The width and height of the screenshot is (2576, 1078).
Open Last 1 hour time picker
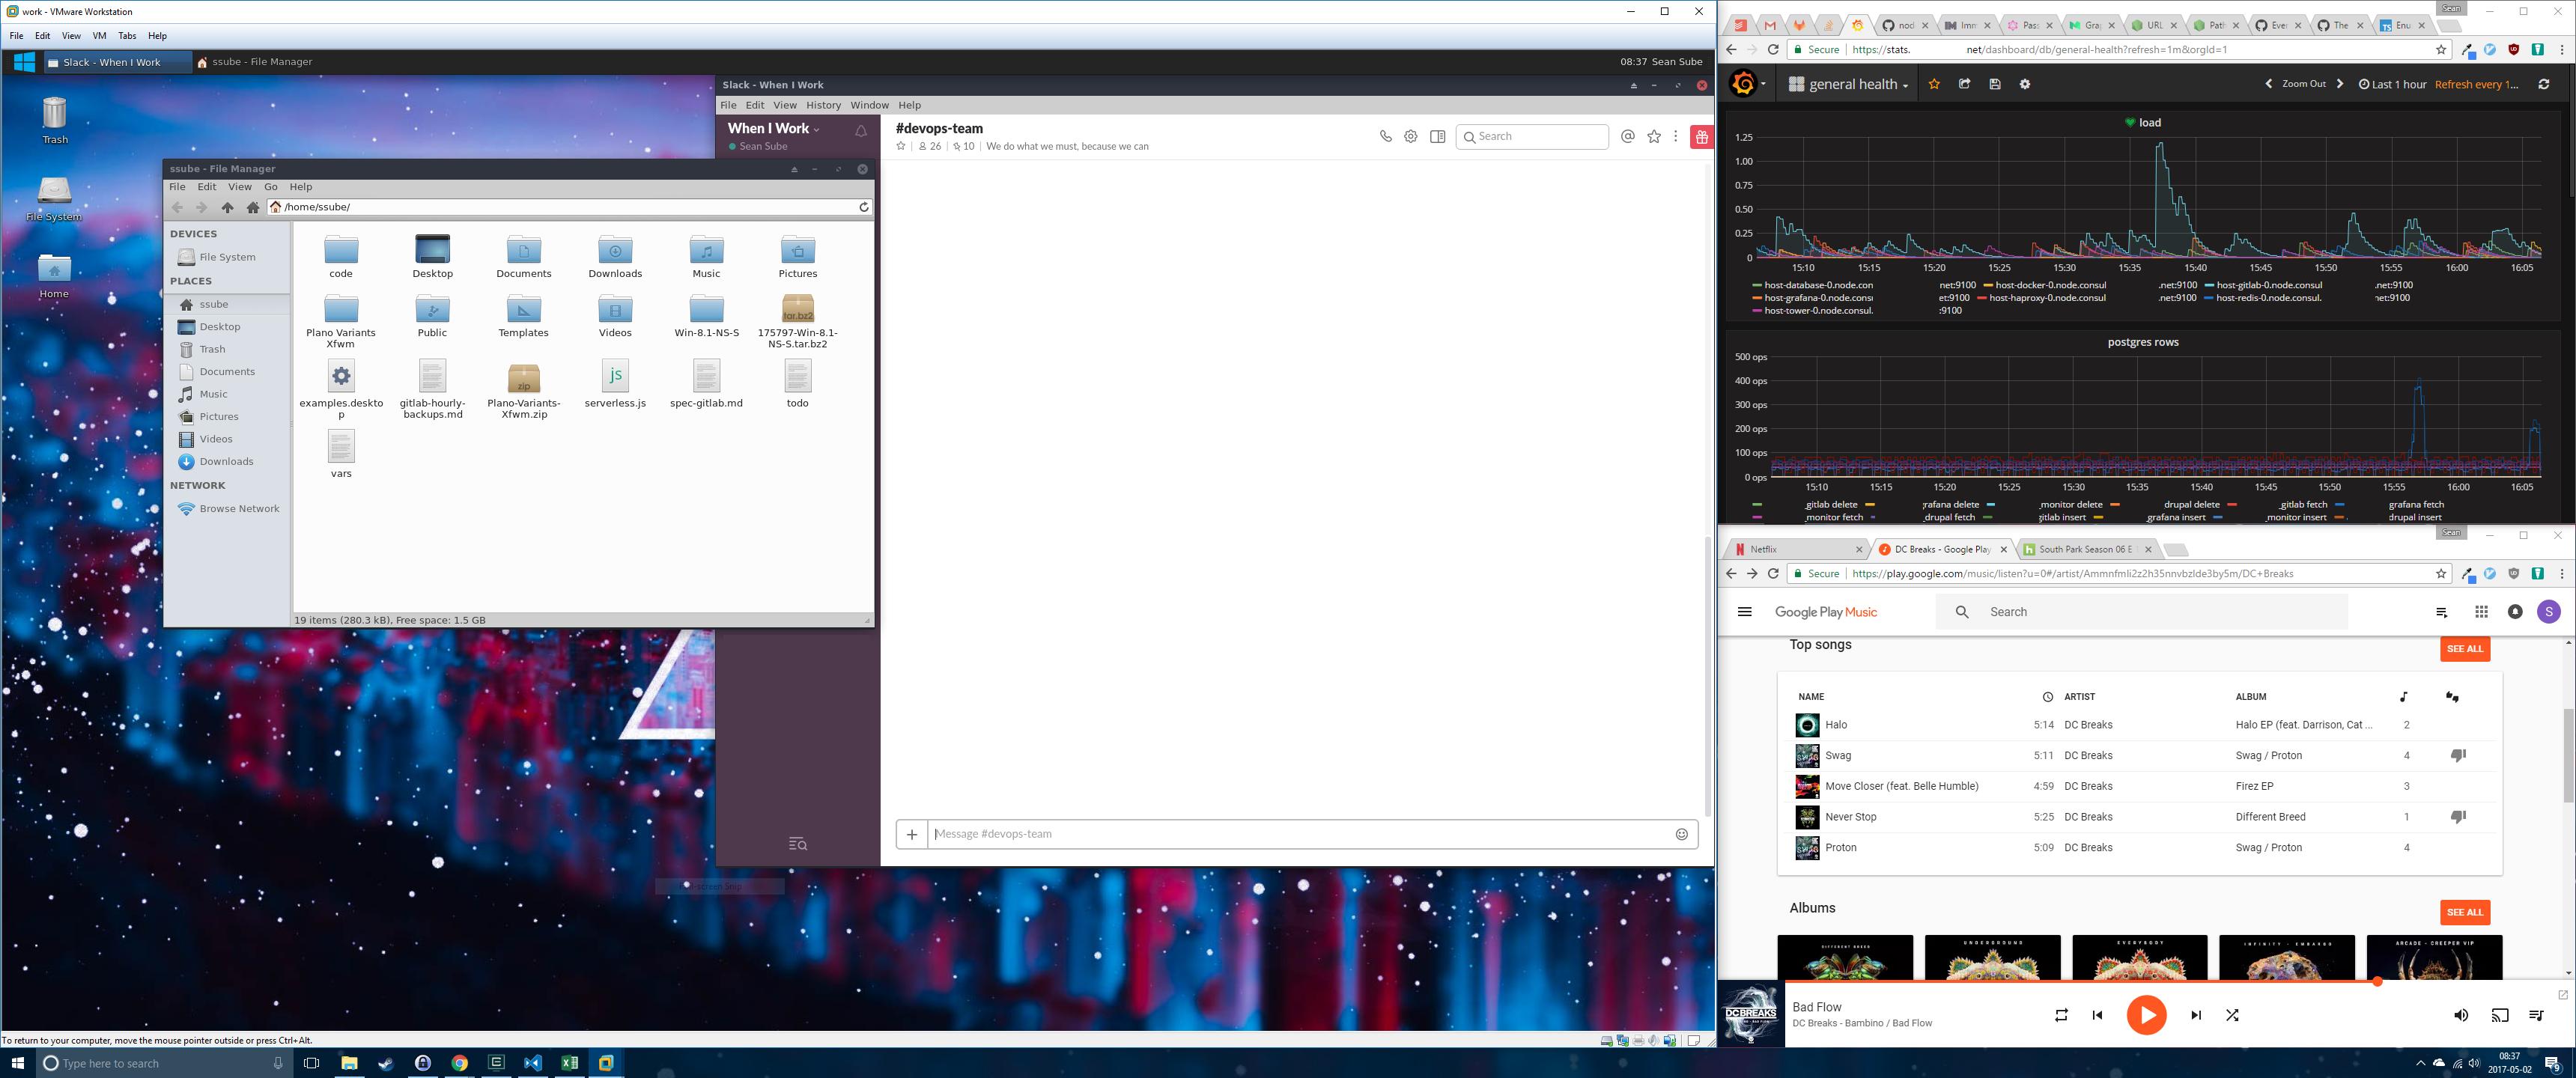tap(2392, 84)
